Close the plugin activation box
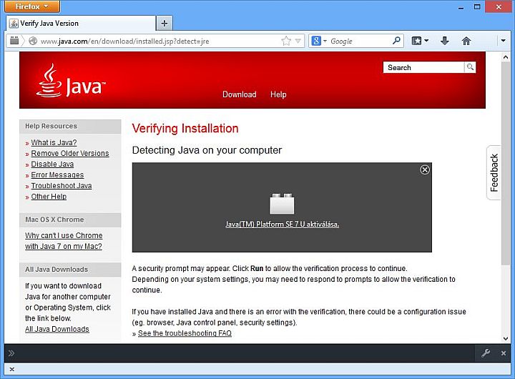This screenshot has height=379, width=515. 425,169
